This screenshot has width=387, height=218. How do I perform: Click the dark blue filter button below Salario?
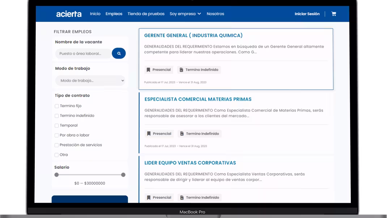(x=90, y=199)
